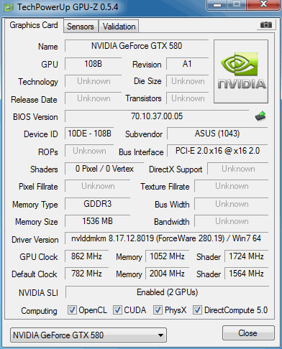The height and width of the screenshot is (349, 282).
Task: Click the GPU-Z title bar app icon
Action: (9, 7)
